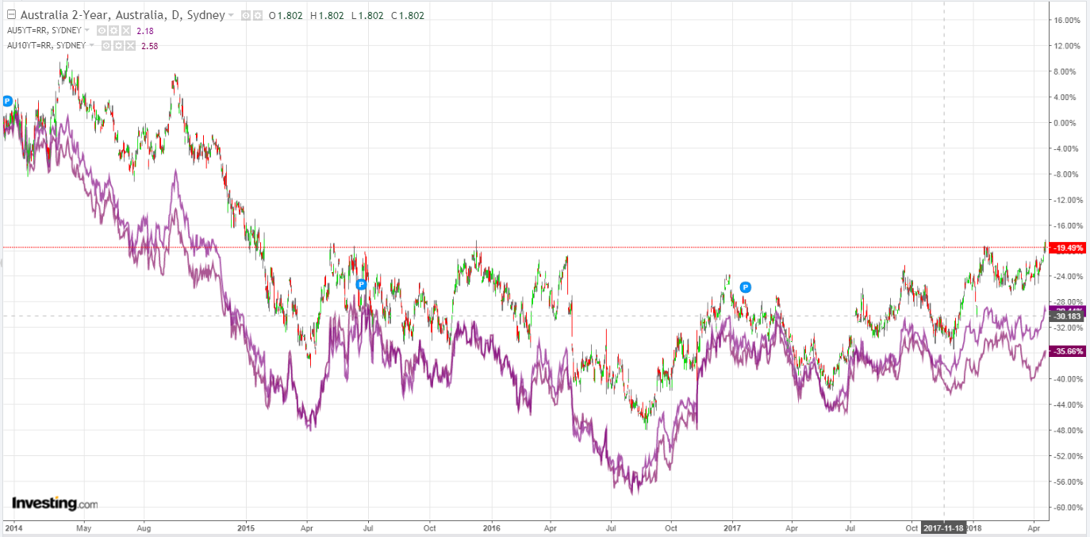Click the gray -30.183 crosshair value label

coord(1064,316)
